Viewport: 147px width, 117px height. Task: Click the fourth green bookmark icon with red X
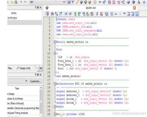[x=88, y=14]
